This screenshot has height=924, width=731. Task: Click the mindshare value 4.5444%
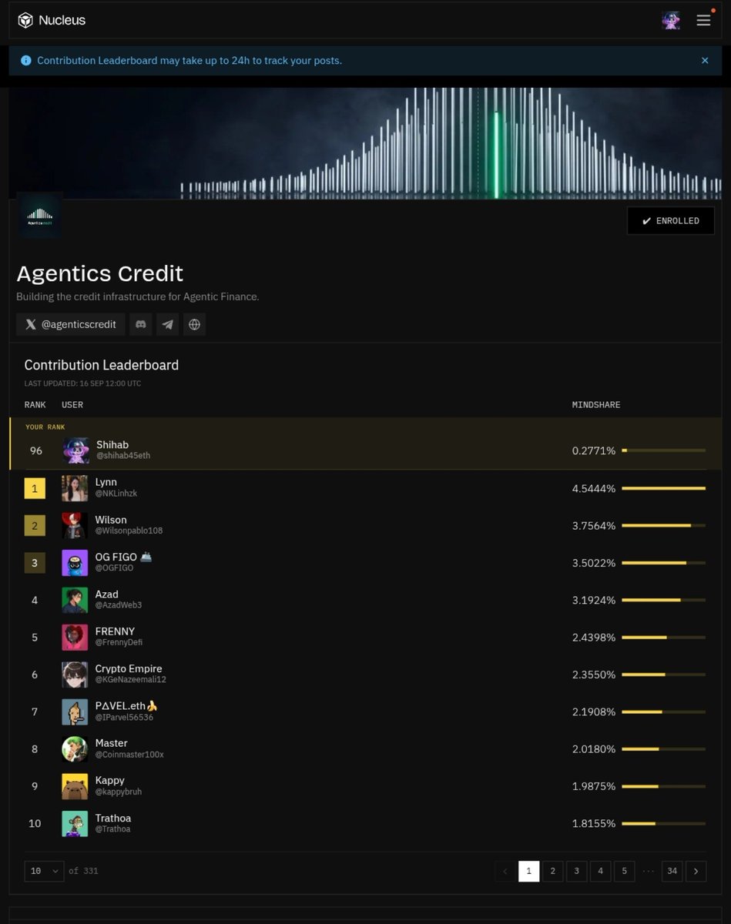click(x=594, y=488)
